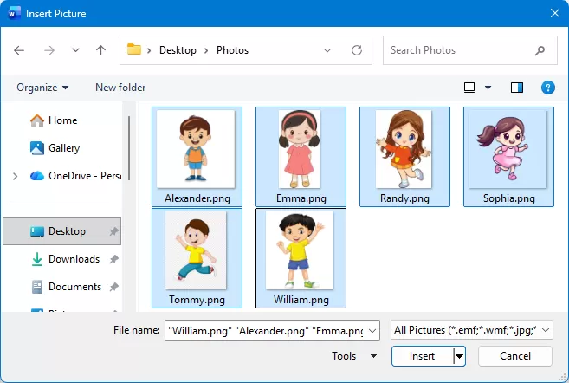Click the Word icon in title bar
569x383 pixels.
pyautogui.click(x=14, y=14)
